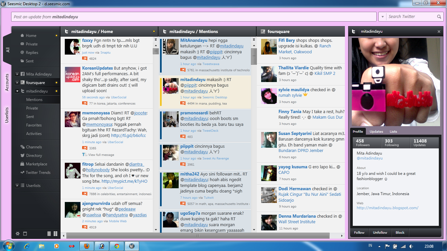Click the Block button
The width and height of the screenshot is (447, 251).
point(400,233)
